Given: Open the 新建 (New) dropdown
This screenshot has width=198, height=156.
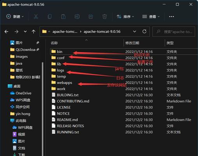Looking at the screenshot, I should [15, 16].
